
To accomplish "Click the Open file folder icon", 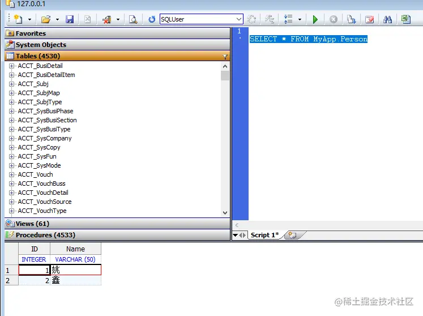I will pos(46,19).
